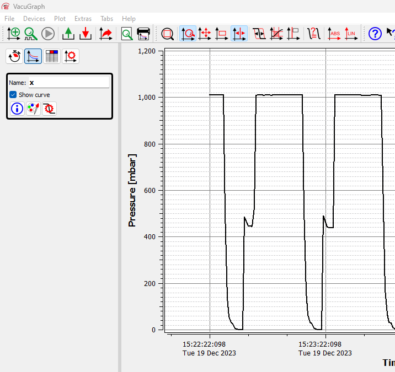The width and height of the screenshot is (395, 372).
Task: Click the grey play button in the toolbar
Action: 48,34
